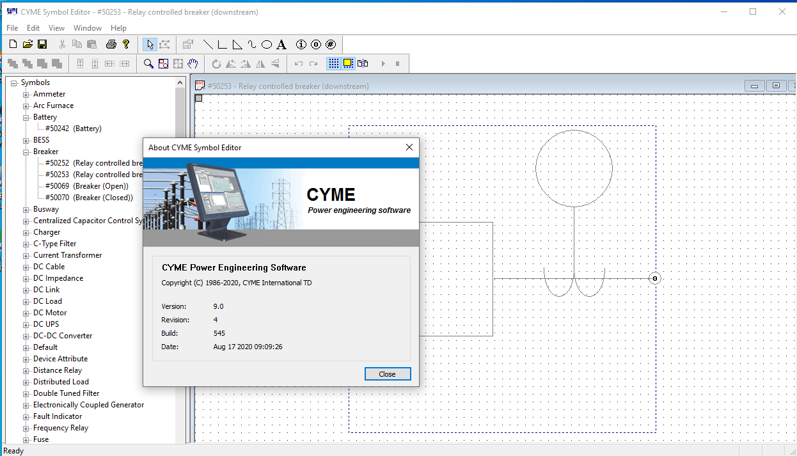Expand the Charger tree node

tap(26, 232)
